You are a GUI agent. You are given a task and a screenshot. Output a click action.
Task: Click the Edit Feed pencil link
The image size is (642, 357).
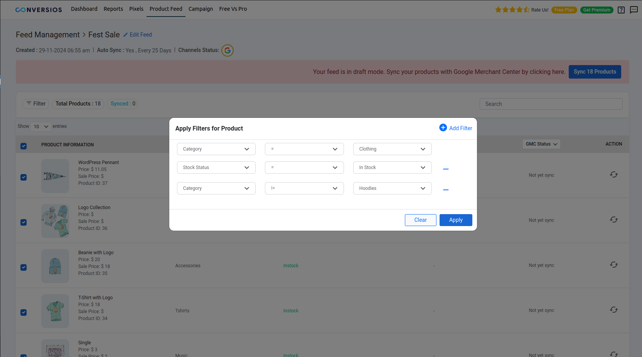pos(138,35)
